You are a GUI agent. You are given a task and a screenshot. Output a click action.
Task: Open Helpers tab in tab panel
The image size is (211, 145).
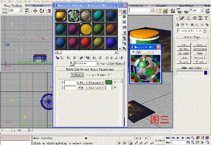pyautogui.click(x=161, y=6)
